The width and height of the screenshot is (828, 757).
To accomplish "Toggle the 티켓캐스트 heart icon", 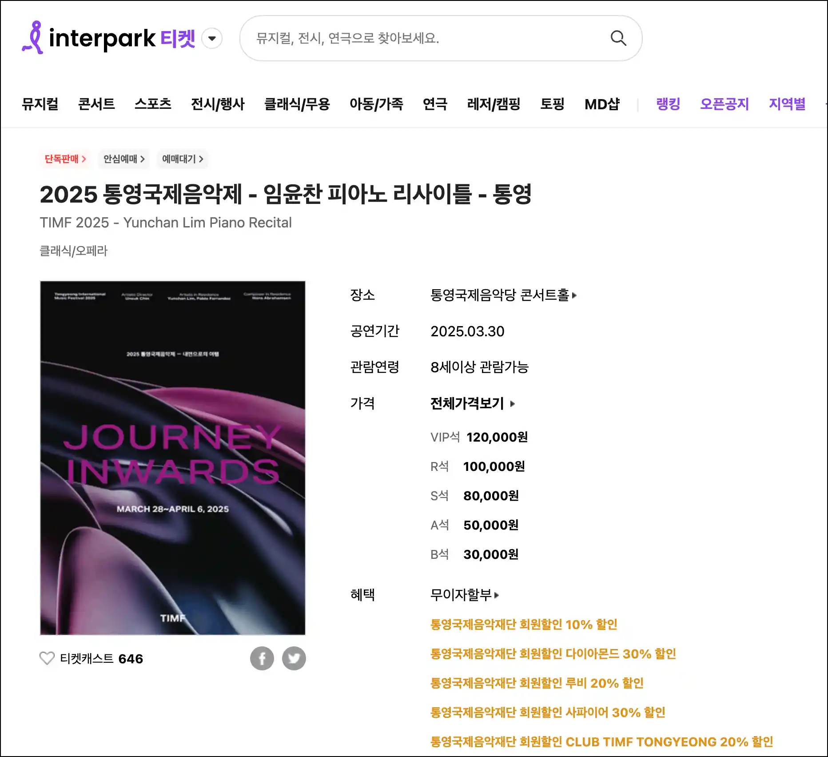I will click(x=47, y=658).
